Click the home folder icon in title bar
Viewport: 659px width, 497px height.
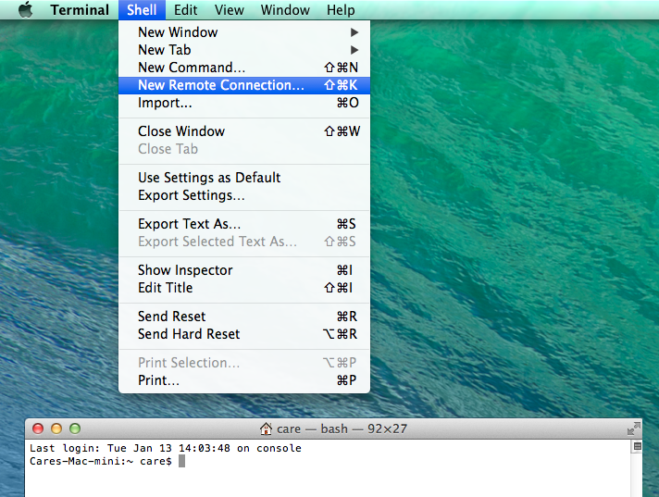(267, 429)
